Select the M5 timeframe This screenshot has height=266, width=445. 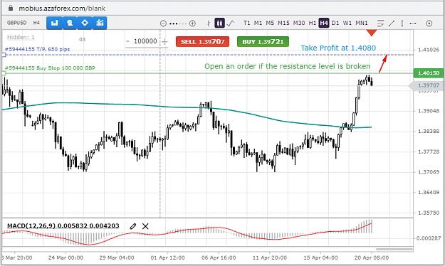[x=270, y=23]
